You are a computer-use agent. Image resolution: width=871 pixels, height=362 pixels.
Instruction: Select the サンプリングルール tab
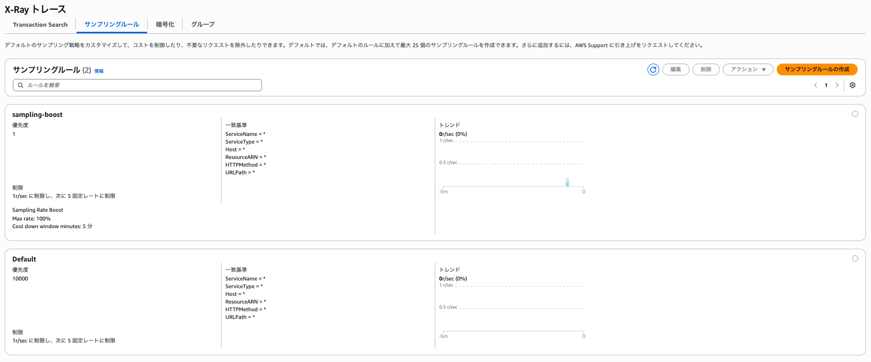coord(112,25)
